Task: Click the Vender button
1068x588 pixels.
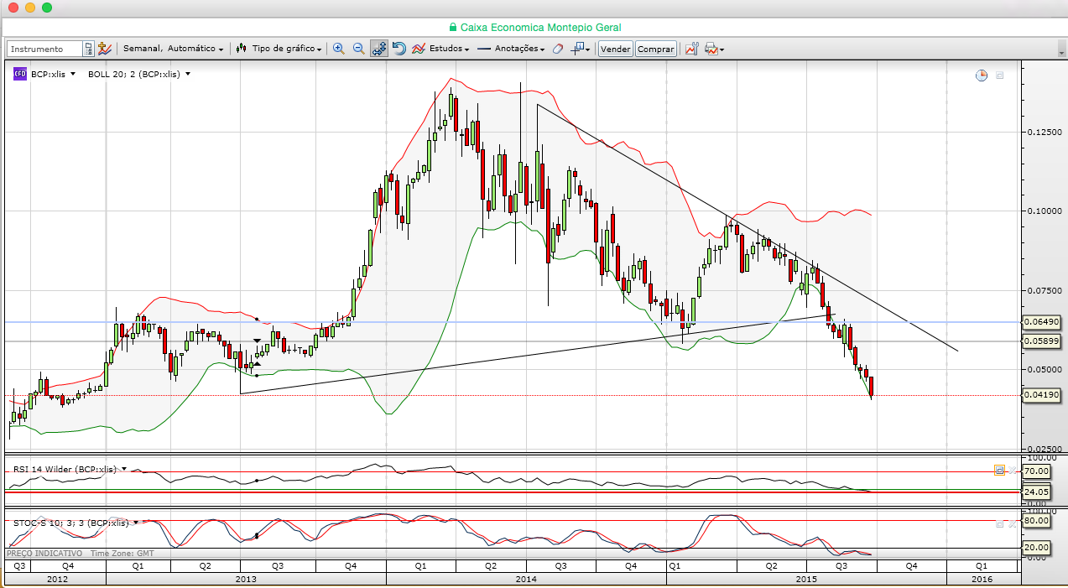Action: (616, 49)
